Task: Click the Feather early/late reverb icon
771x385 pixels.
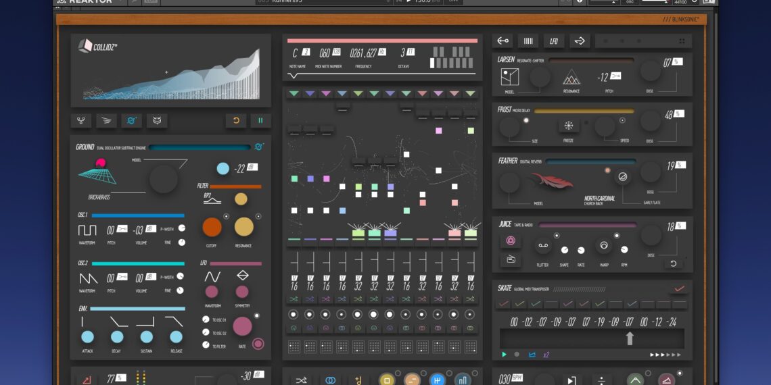Action: 623,177
